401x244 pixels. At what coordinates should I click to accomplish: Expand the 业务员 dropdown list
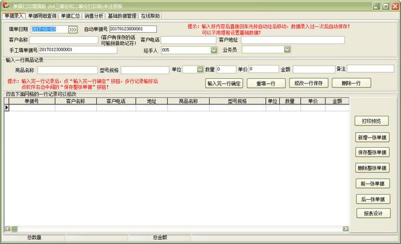(x=287, y=49)
